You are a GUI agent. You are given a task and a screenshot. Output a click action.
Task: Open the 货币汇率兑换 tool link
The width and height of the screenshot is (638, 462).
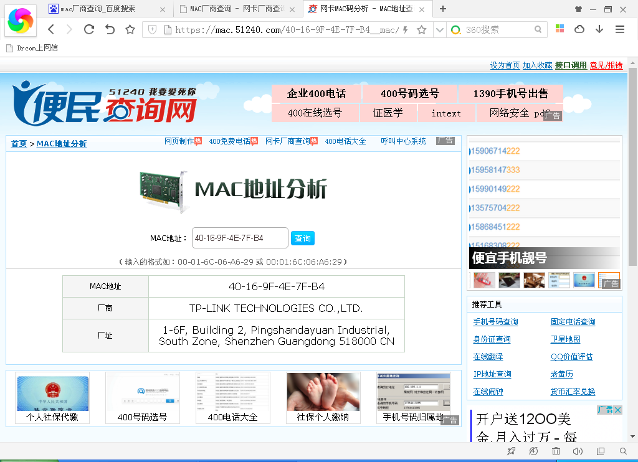[x=573, y=392]
